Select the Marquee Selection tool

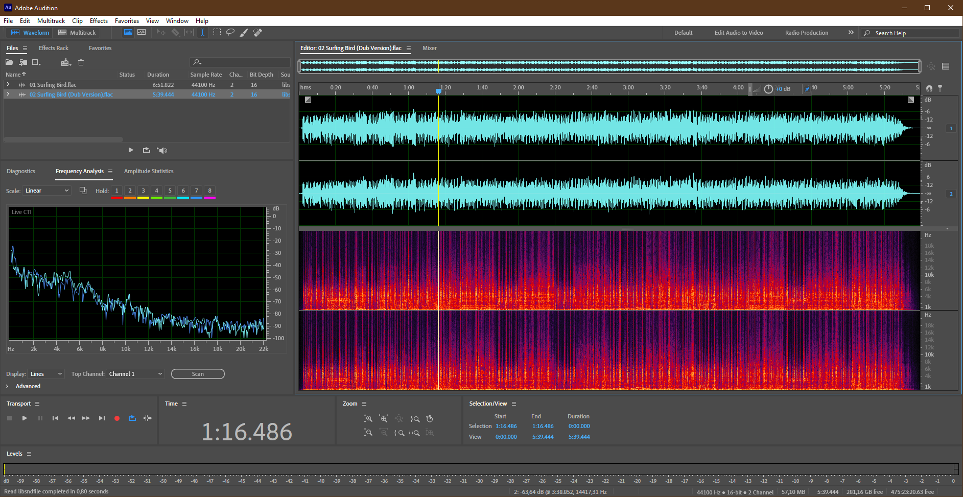[217, 32]
